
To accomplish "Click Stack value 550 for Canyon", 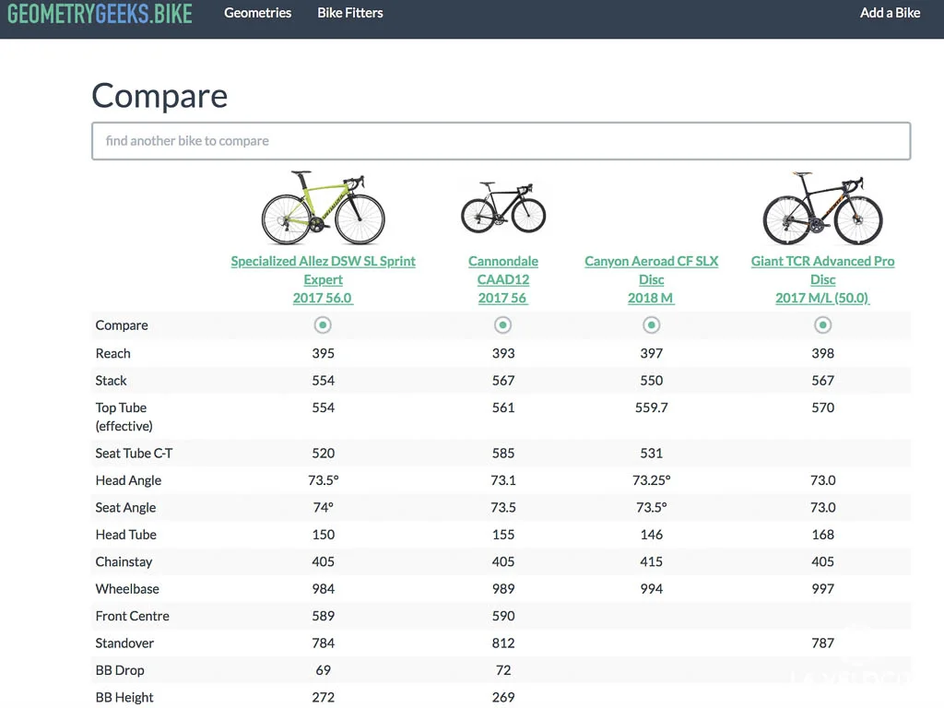I will pos(652,381).
